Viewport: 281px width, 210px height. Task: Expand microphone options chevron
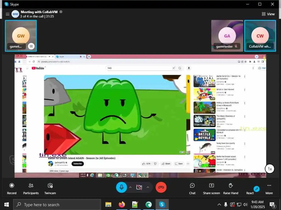[130, 187]
